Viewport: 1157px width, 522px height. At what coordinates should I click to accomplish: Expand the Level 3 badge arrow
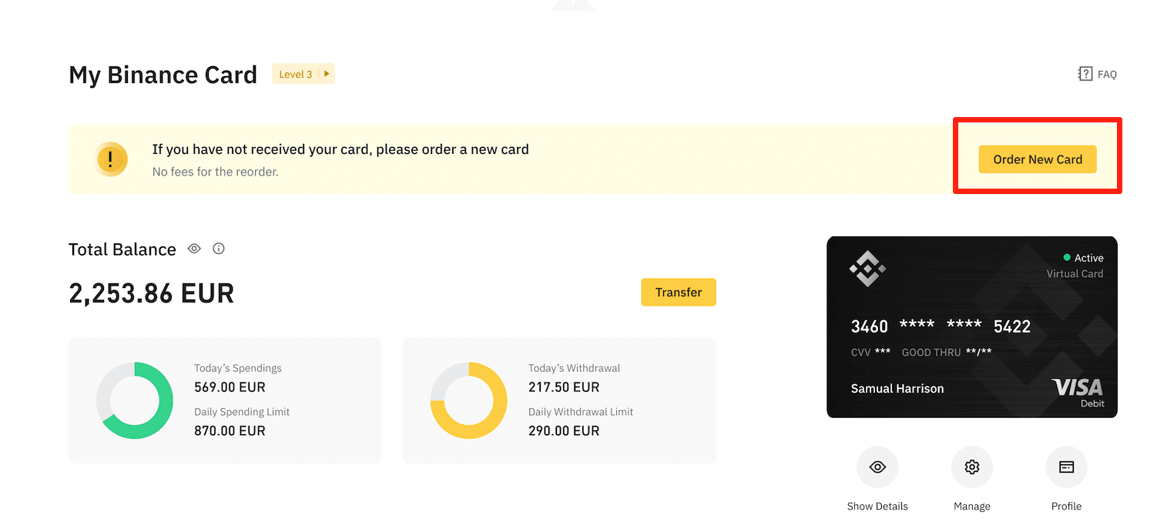327,74
